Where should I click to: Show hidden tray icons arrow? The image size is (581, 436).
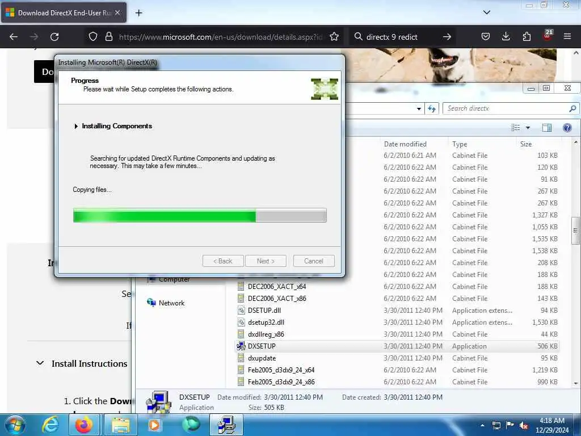[482, 425]
